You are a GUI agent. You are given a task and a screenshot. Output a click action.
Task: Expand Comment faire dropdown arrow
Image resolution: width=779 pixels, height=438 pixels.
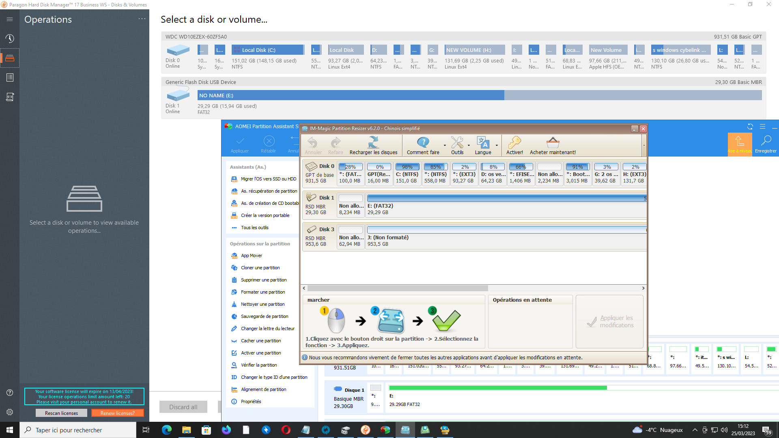445,146
